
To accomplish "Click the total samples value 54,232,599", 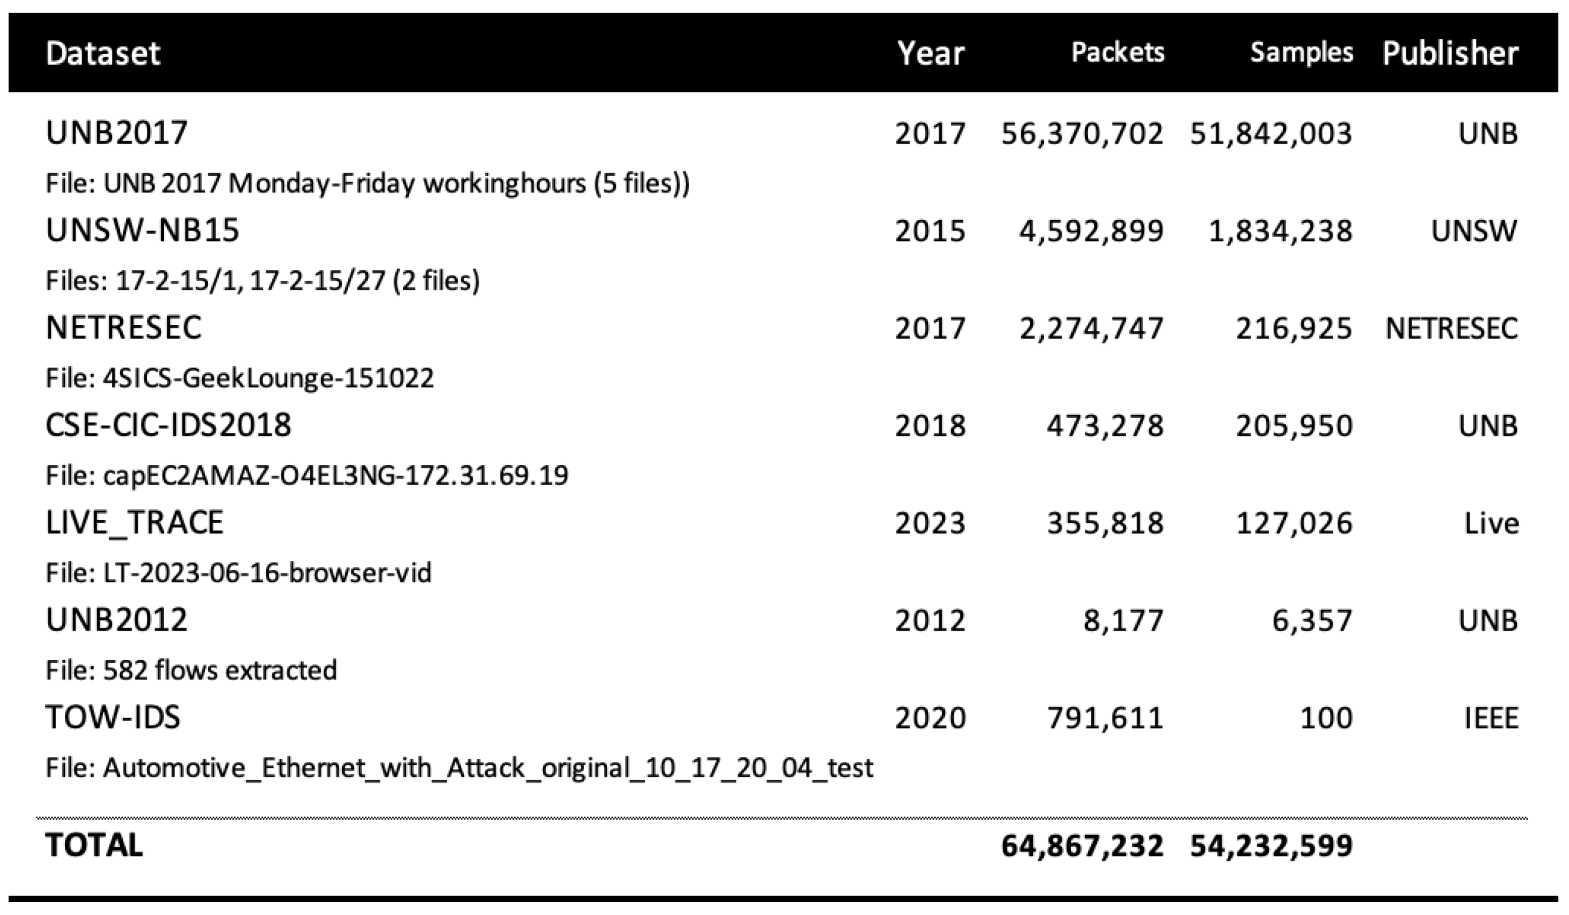I will point(1271,845).
